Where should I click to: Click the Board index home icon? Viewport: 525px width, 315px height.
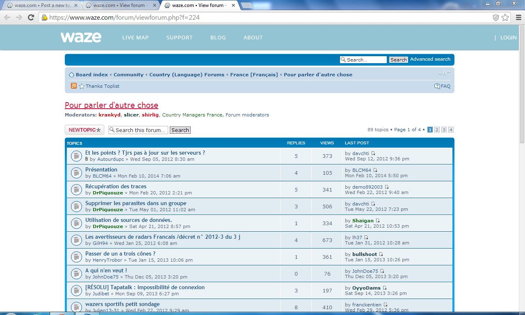click(x=71, y=75)
